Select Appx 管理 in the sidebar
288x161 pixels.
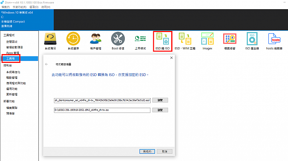[12, 53]
